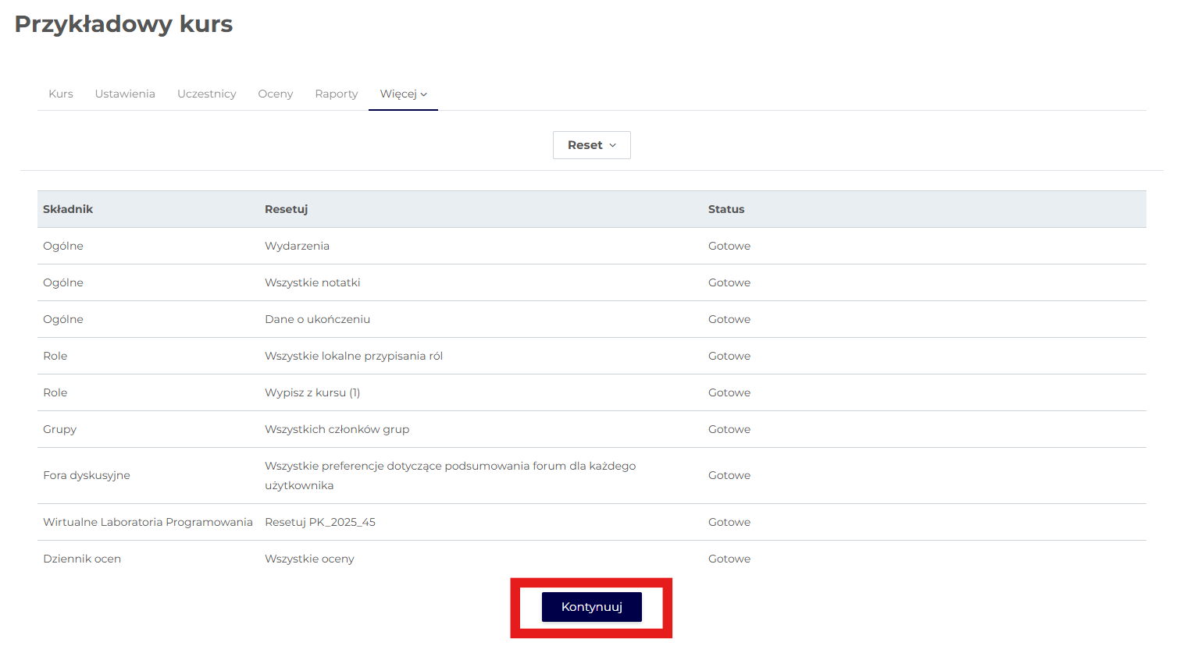Select the Raporty tab
Viewport: 1187px width, 646px height.
337,94
